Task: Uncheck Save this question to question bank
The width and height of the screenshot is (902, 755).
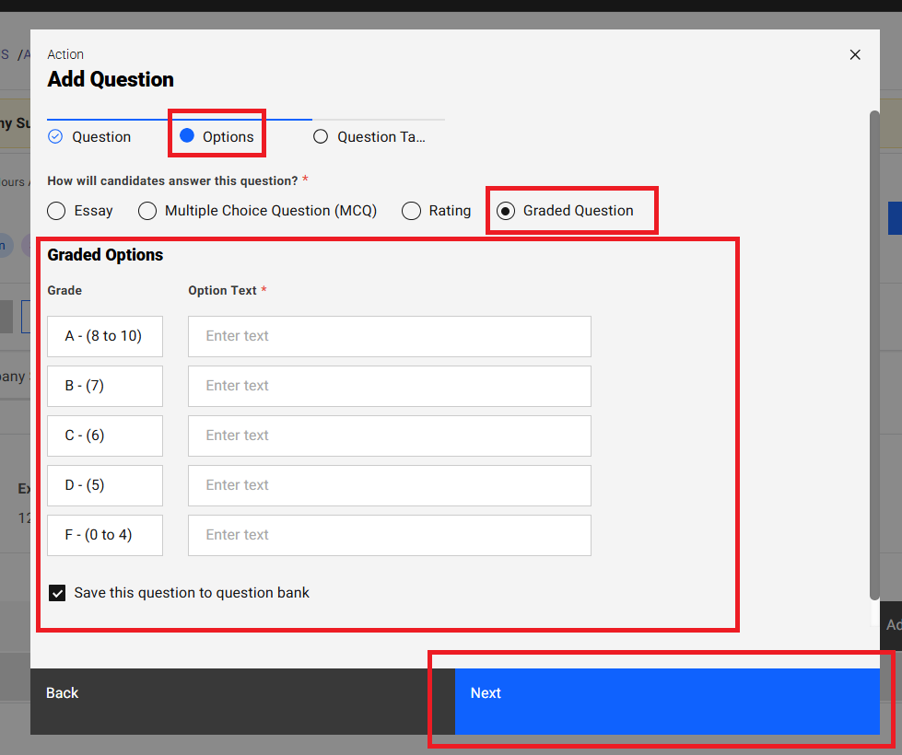Action: click(57, 593)
